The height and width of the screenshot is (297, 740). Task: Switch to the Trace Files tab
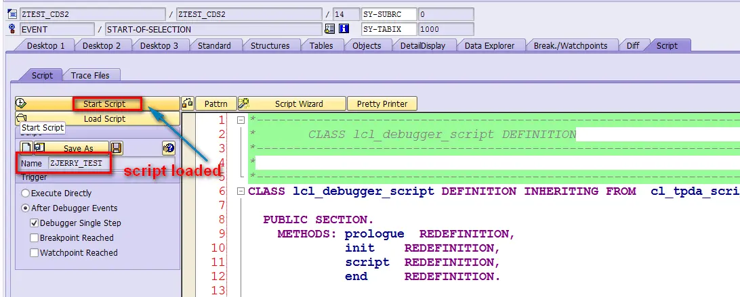(x=90, y=75)
